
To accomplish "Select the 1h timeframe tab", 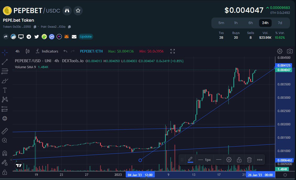I will [x=236, y=23].
